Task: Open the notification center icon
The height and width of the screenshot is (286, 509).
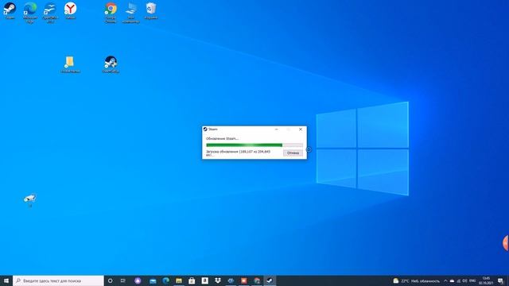Action: [500, 280]
